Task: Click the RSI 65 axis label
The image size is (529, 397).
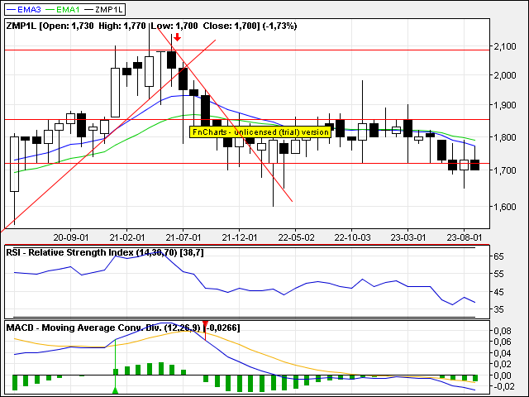Action: click(x=499, y=256)
